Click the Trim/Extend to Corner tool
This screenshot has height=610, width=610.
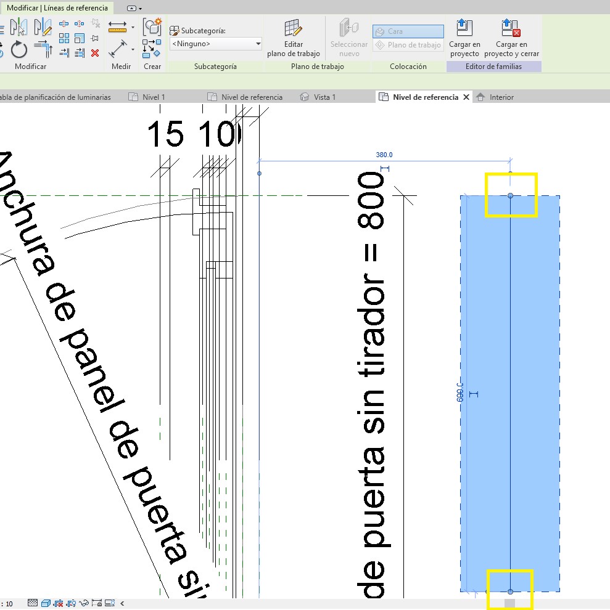click(42, 49)
